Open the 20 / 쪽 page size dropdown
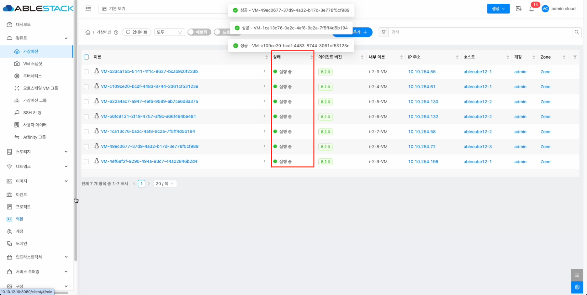587x295 pixels. point(165,184)
